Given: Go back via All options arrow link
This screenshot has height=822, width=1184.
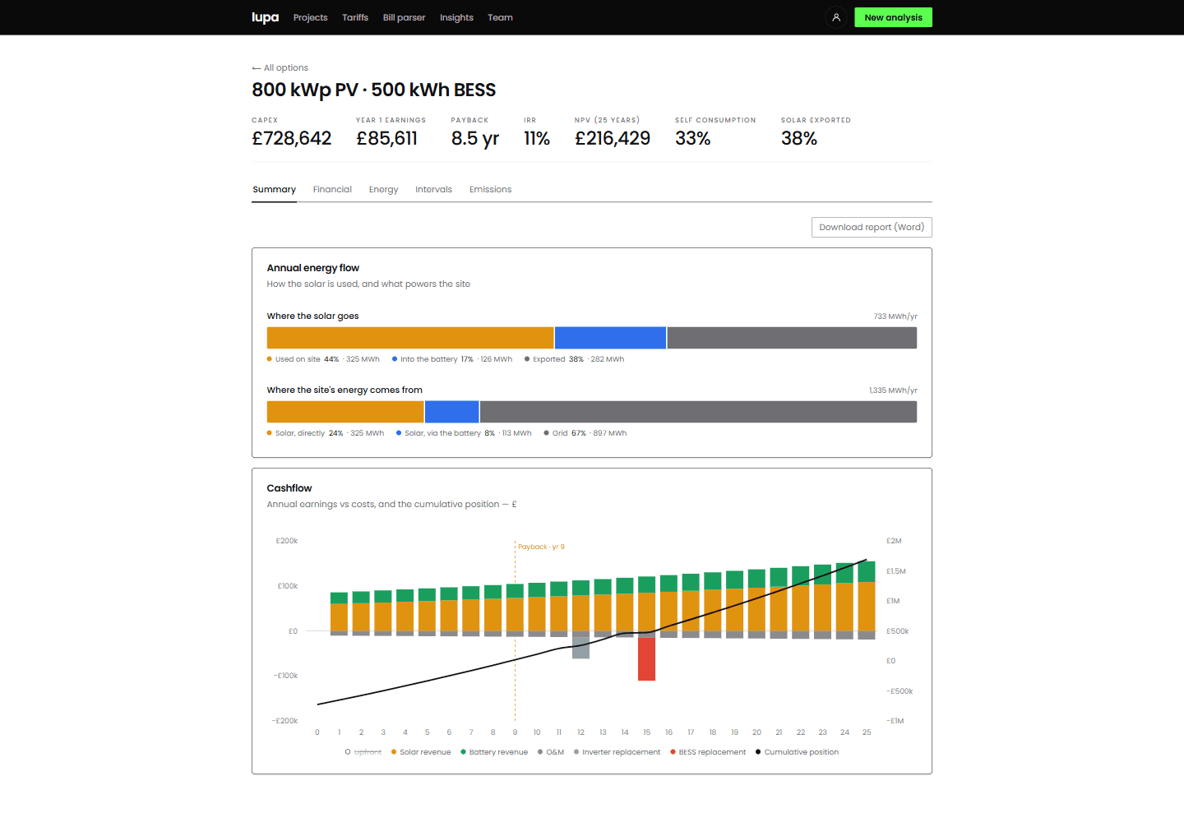Looking at the screenshot, I should point(280,68).
